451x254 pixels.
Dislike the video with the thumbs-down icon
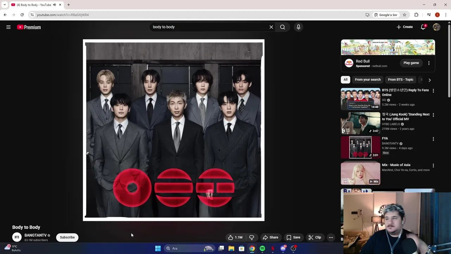point(252,237)
